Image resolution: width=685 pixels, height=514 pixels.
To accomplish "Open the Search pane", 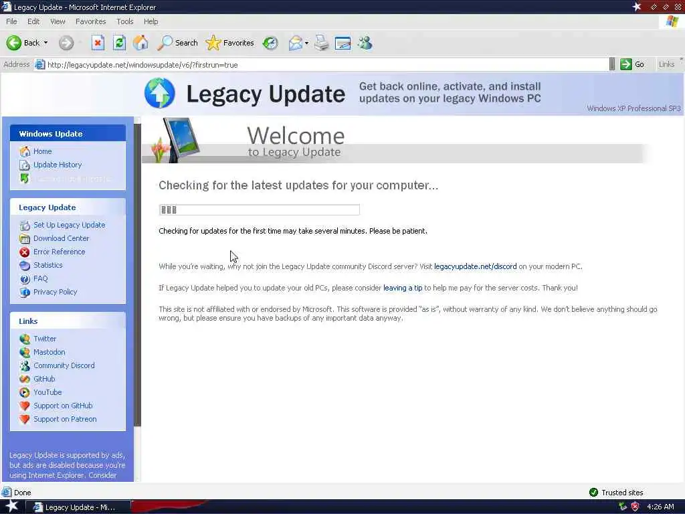I will tap(178, 43).
